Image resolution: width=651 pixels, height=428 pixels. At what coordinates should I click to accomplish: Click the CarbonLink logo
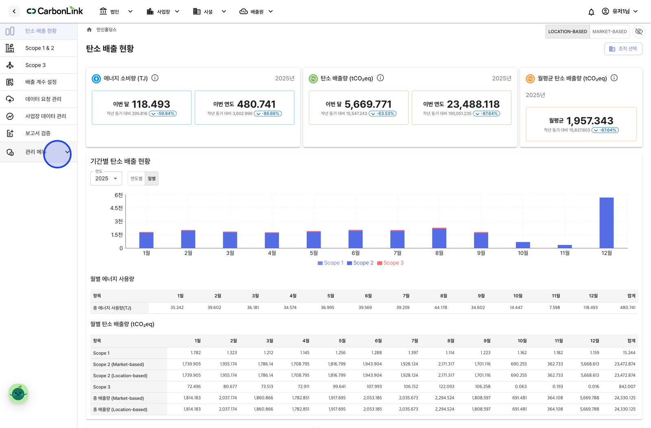pyautogui.click(x=55, y=11)
